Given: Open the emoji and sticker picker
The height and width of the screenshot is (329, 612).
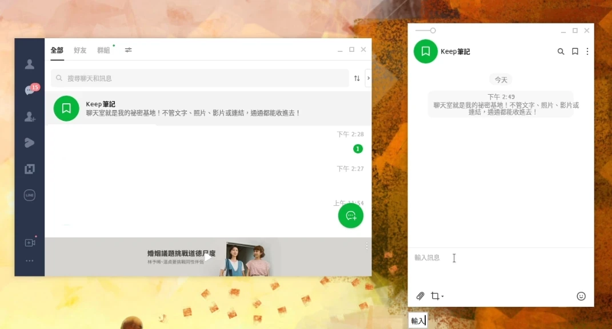Looking at the screenshot, I should point(581,296).
